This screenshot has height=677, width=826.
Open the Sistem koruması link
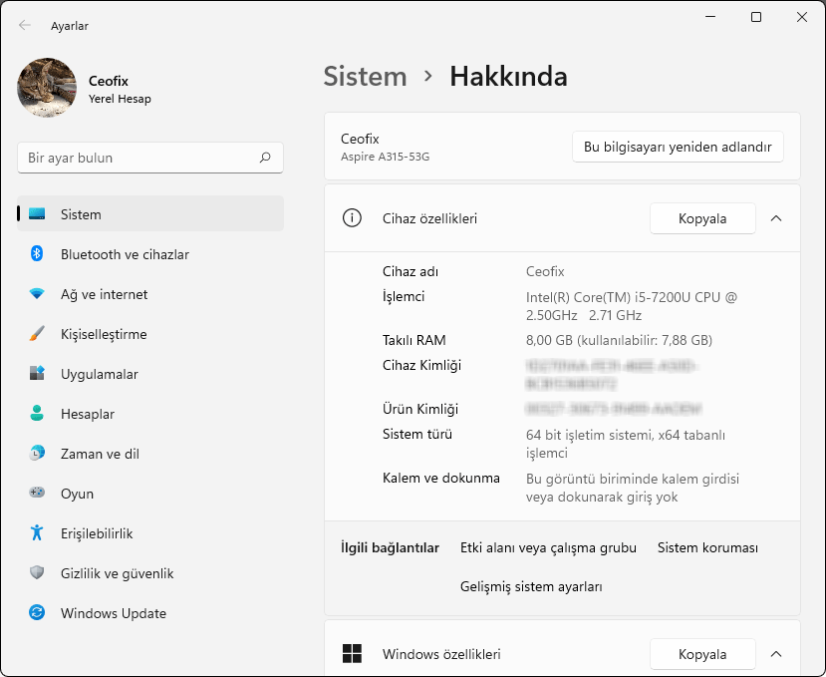pyautogui.click(x=707, y=547)
